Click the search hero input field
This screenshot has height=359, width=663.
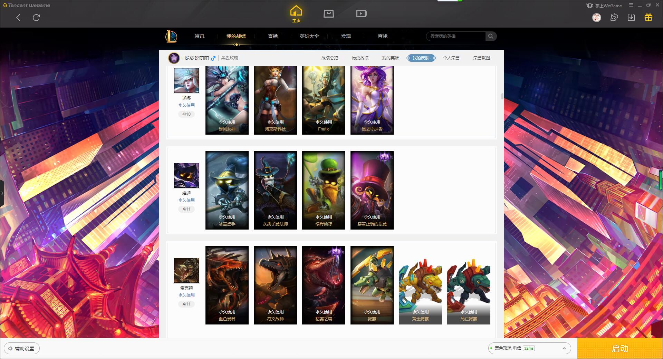point(456,36)
